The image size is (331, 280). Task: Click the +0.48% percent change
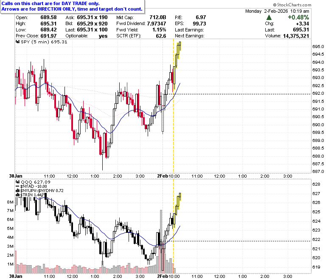pyautogui.click(x=298, y=17)
